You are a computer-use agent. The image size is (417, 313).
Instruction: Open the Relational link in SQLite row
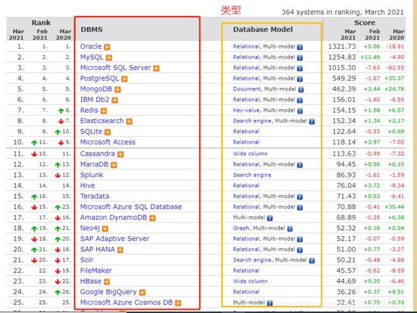(x=246, y=131)
